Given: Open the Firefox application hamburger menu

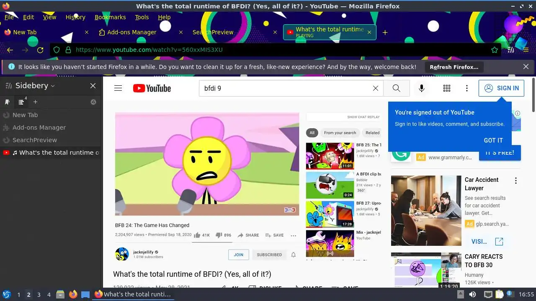Looking at the screenshot, I should point(526,50).
